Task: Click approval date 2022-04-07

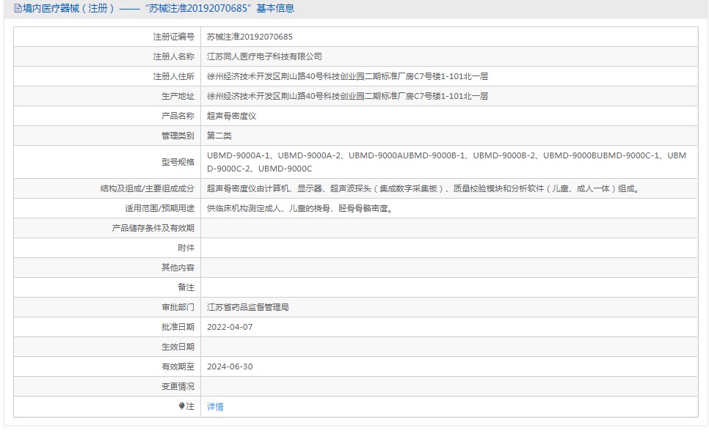Action: click(x=230, y=328)
